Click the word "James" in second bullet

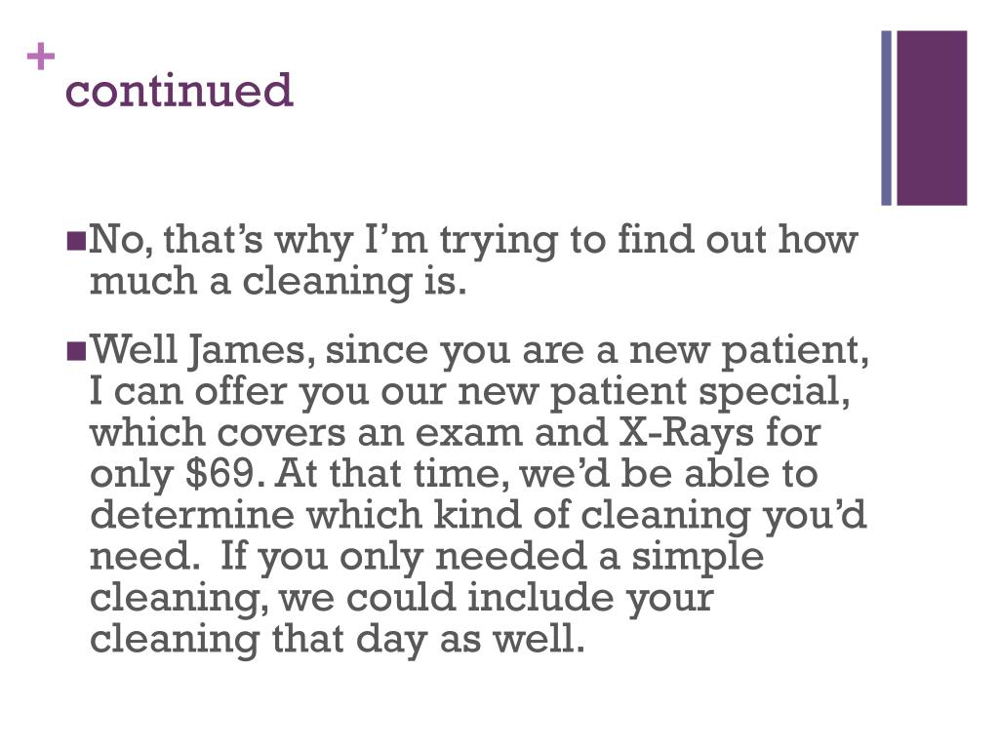(x=251, y=351)
